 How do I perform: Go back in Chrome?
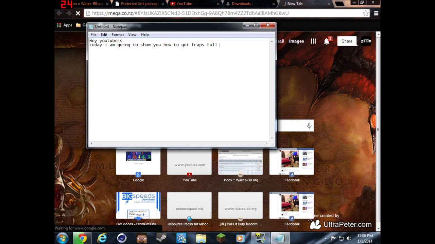pyautogui.click(x=59, y=13)
